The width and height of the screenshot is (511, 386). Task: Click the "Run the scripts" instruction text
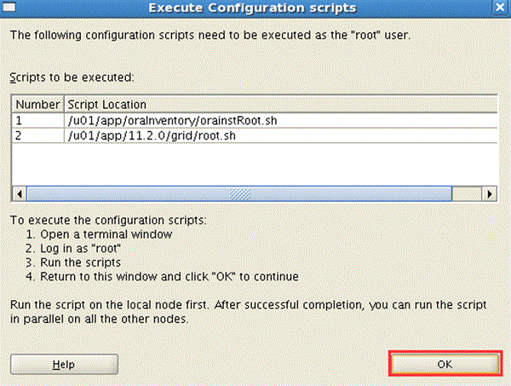pos(81,262)
